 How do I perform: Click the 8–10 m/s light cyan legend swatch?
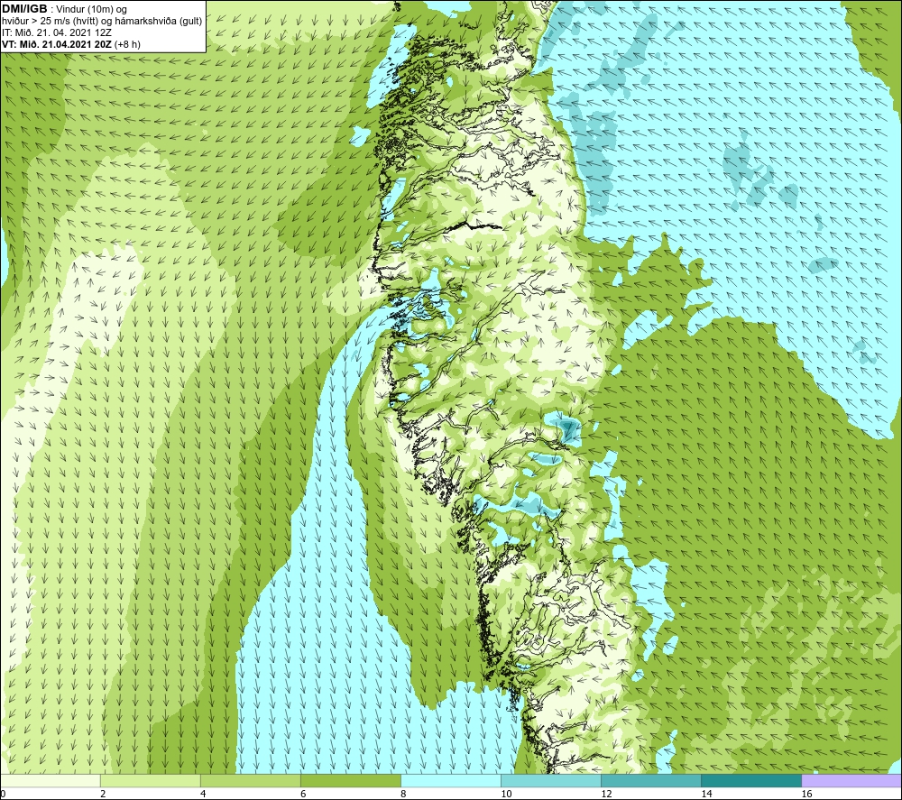tap(450, 780)
